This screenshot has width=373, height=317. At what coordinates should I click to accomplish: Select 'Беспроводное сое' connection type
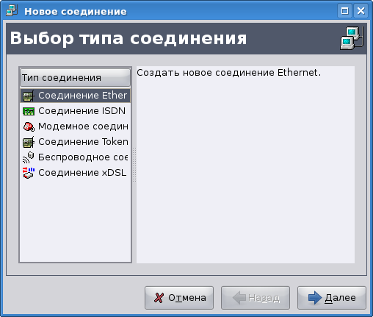click(75, 157)
